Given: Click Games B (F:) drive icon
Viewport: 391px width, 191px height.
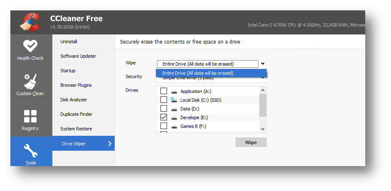Looking at the screenshot, I should 174,127.
